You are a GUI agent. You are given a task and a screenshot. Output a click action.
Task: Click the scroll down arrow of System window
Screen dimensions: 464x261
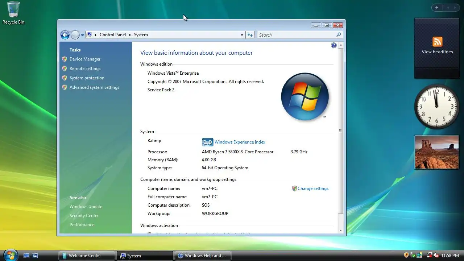pos(340,231)
